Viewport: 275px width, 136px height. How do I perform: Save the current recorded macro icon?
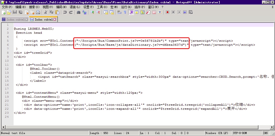click(x=191, y=12)
